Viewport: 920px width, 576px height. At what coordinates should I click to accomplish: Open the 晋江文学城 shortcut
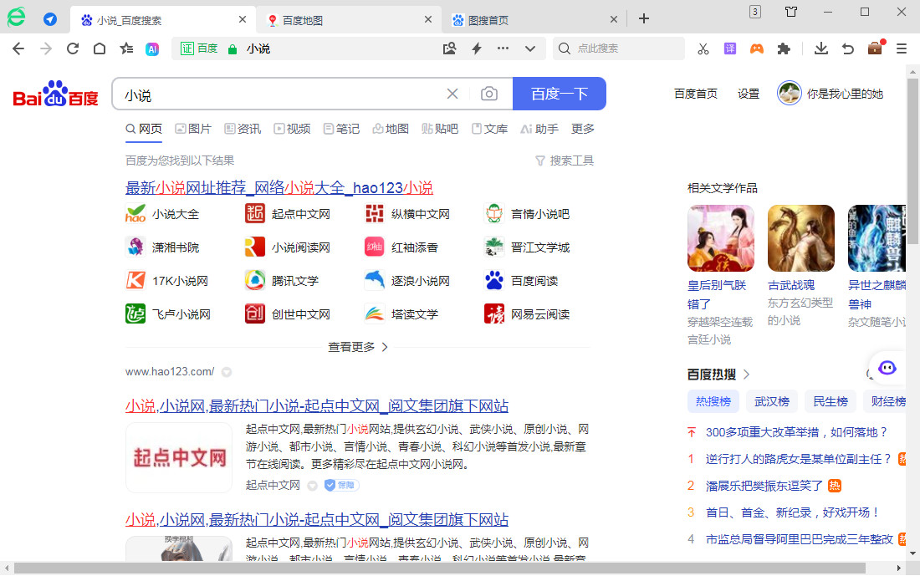coord(527,247)
